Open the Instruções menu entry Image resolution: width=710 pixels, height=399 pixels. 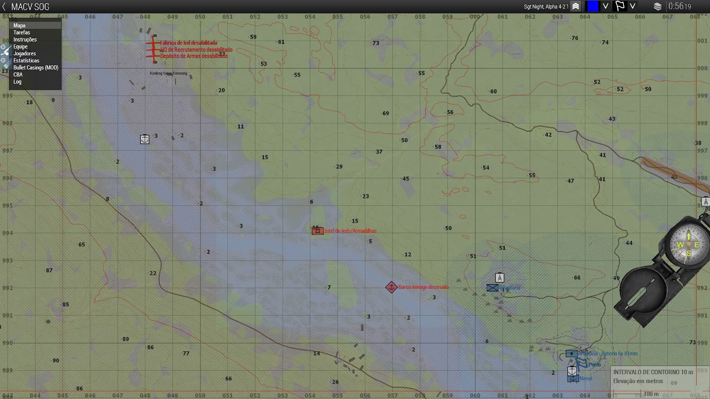click(35, 40)
